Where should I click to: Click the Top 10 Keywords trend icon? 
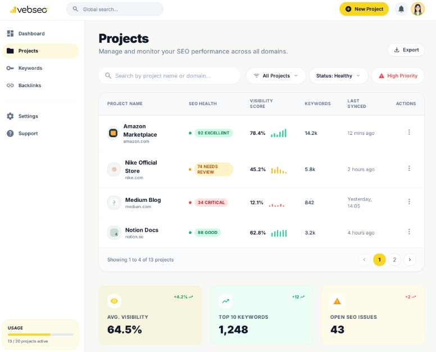(x=226, y=301)
